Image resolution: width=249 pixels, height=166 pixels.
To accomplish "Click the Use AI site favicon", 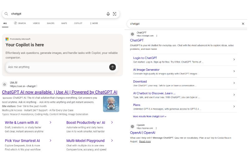I will pos(5,84).
